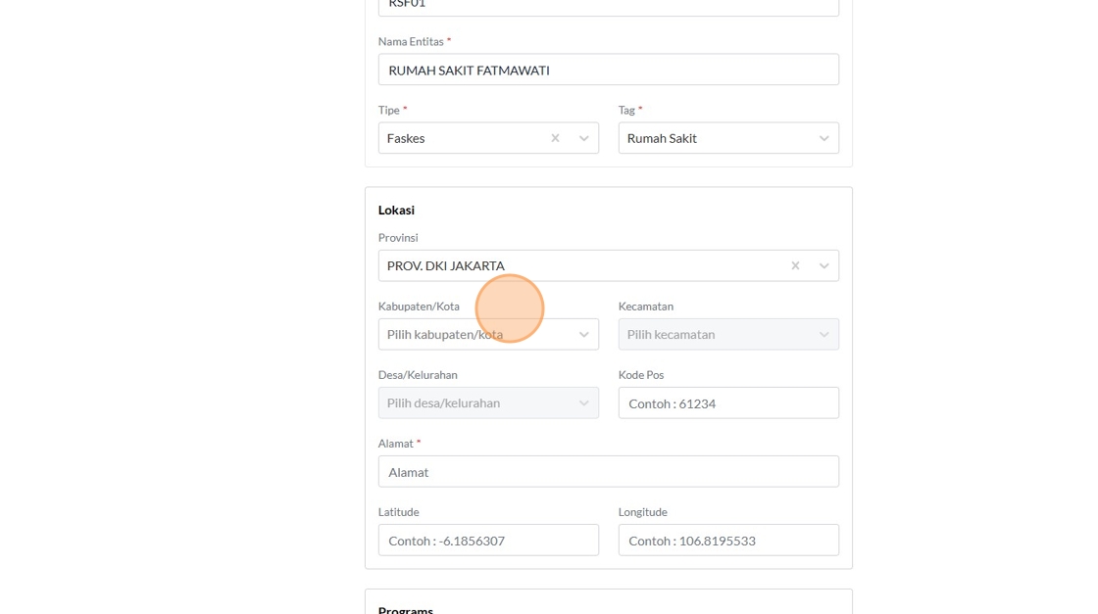The image size is (1098, 614).
Task: Click into the Alamat text field
Action: (608, 471)
